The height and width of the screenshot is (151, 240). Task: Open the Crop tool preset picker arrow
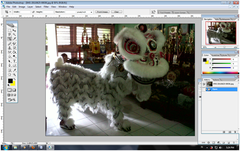10,12
